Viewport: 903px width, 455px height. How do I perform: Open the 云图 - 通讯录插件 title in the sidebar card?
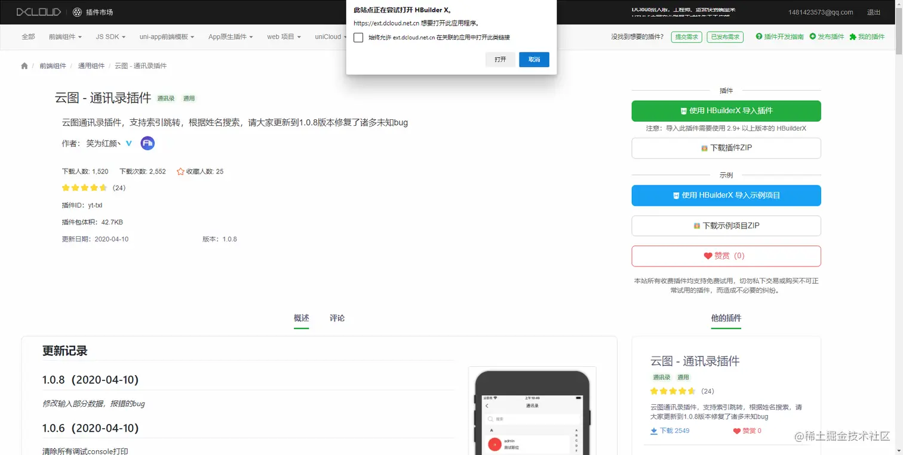tap(695, 361)
